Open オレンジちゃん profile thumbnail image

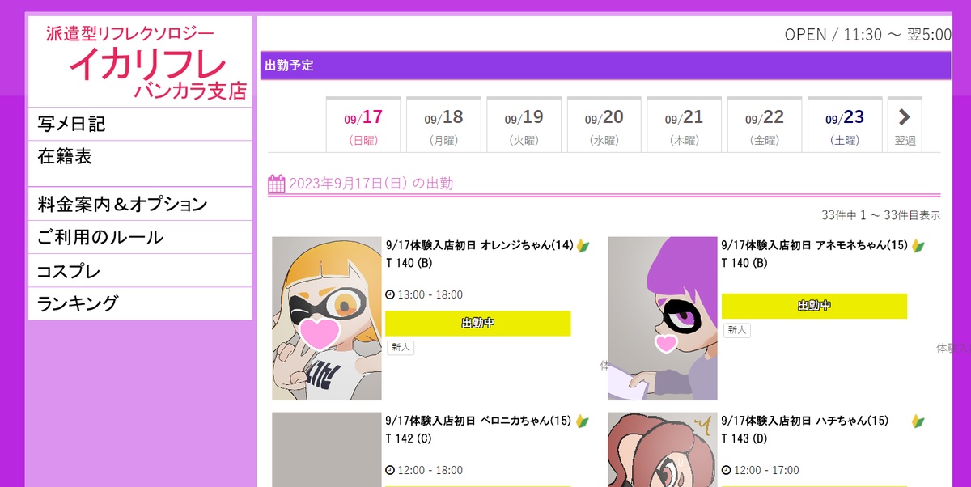coord(327,319)
